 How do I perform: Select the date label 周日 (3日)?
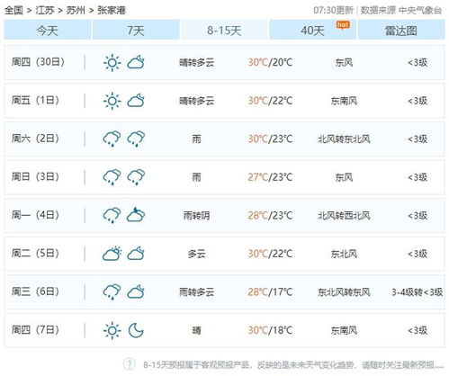click(35, 176)
